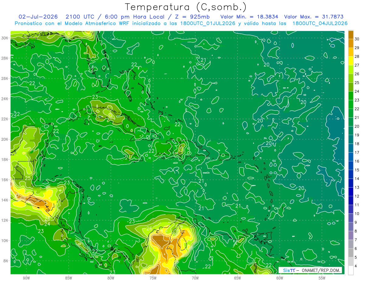365x282 pixels.
Task: Click the 8N latitude axis label
Action: [x=5, y=261]
